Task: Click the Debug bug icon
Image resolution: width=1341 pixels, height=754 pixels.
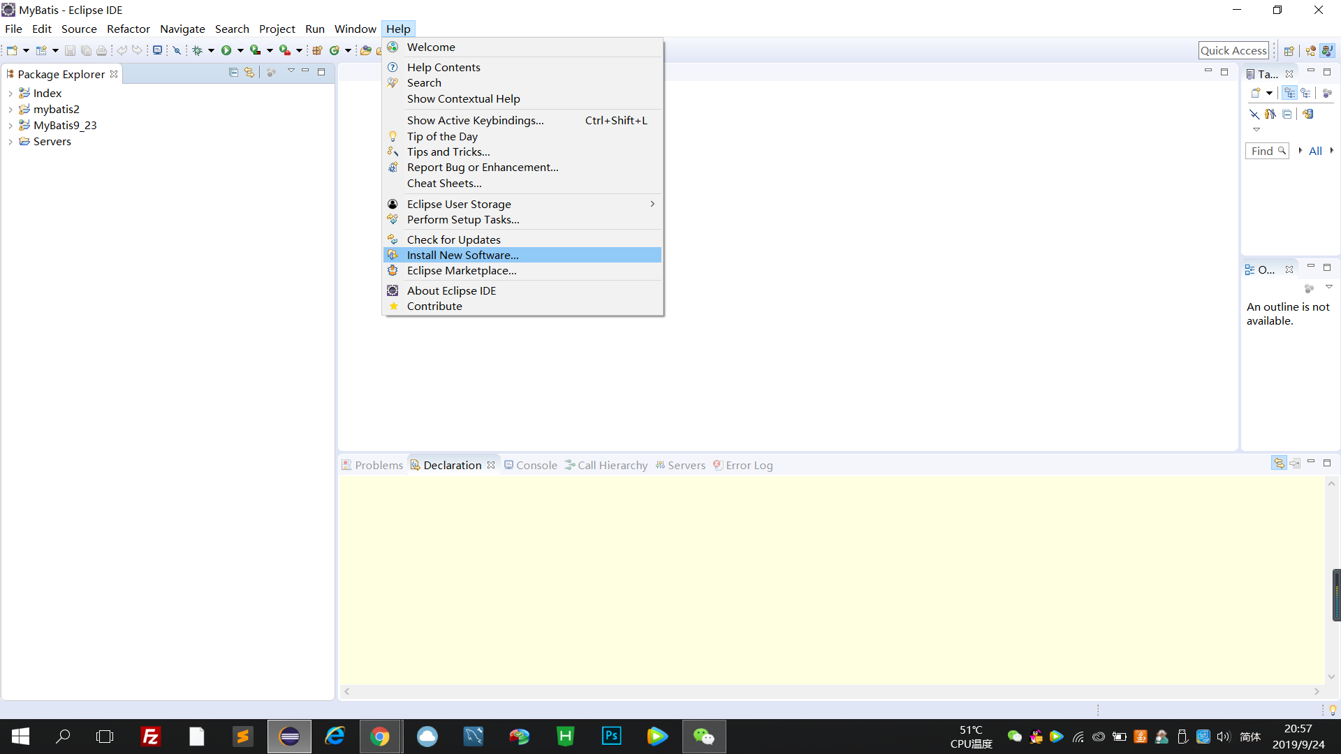Action: pyautogui.click(x=198, y=50)
